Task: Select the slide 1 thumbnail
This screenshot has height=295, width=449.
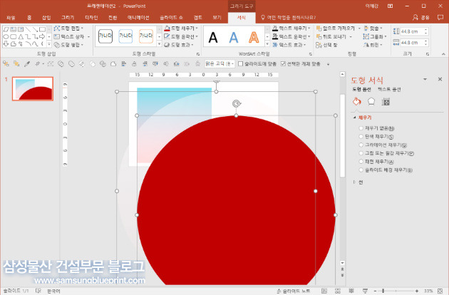Action: pyautogui.click(x=33, y=89)
